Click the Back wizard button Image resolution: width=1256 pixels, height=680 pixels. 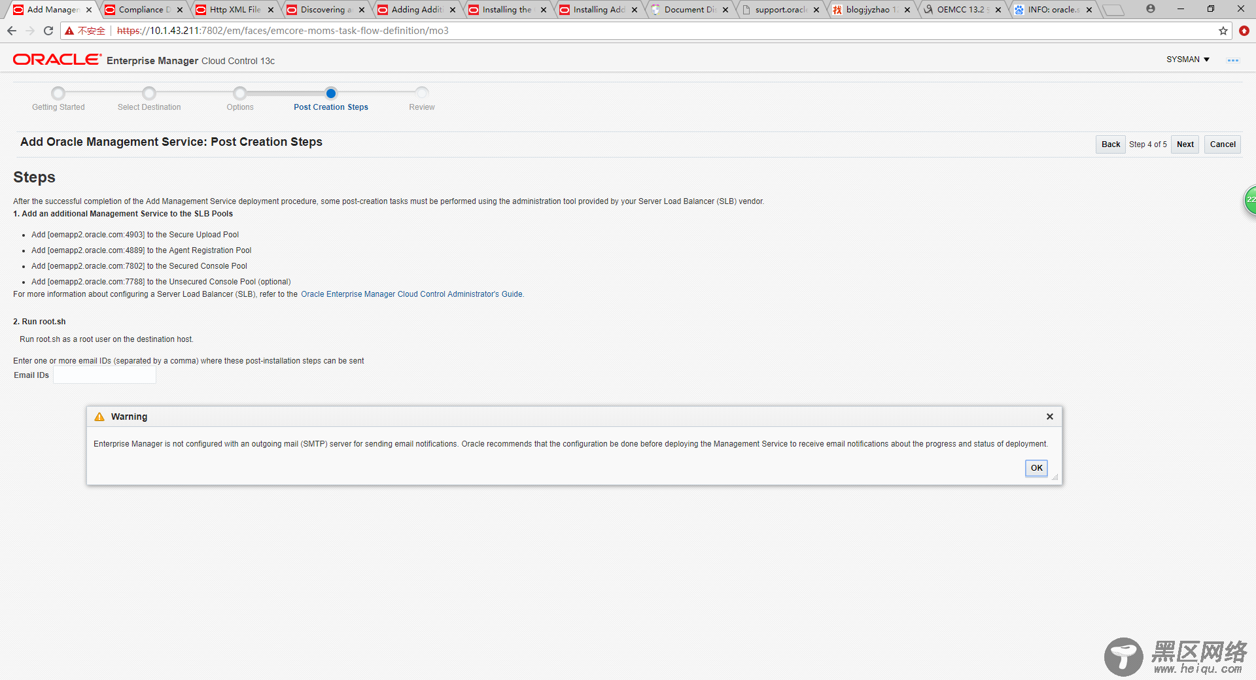[x=1110, y=144]
